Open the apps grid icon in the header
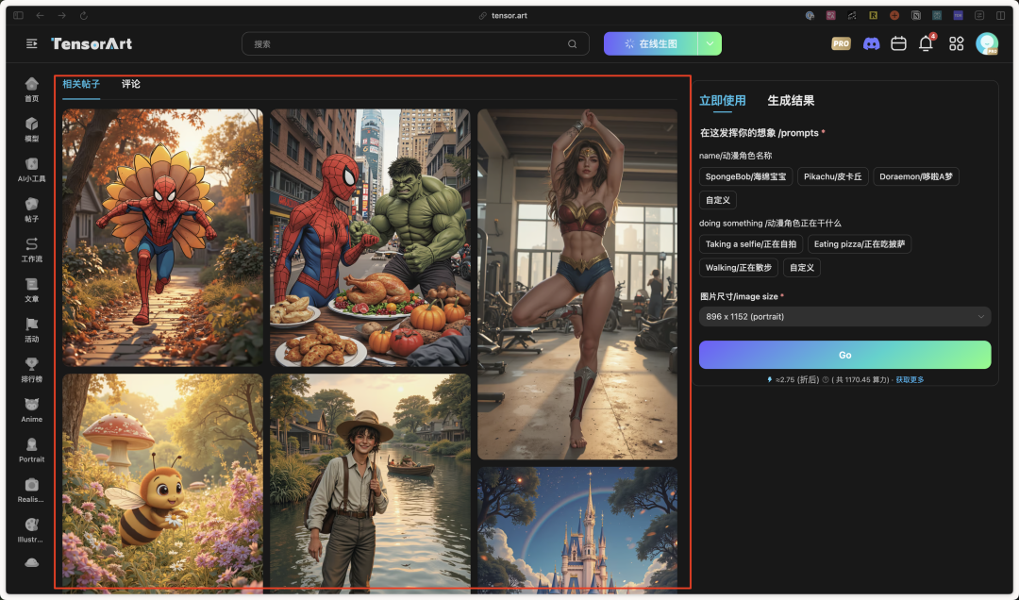Image resolution: width=1019 pixels, height=600 pixels. coord(956,43)
